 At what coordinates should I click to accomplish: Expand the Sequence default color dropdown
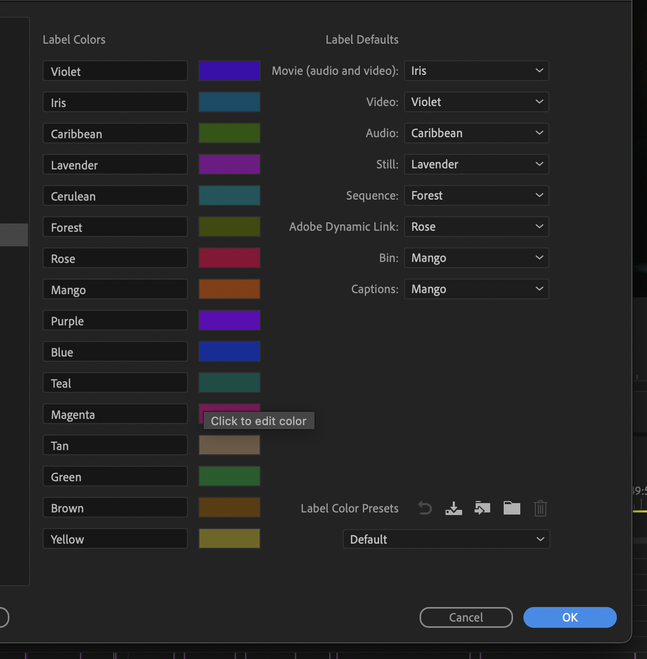pyautogui.click(x=476, y=195)
